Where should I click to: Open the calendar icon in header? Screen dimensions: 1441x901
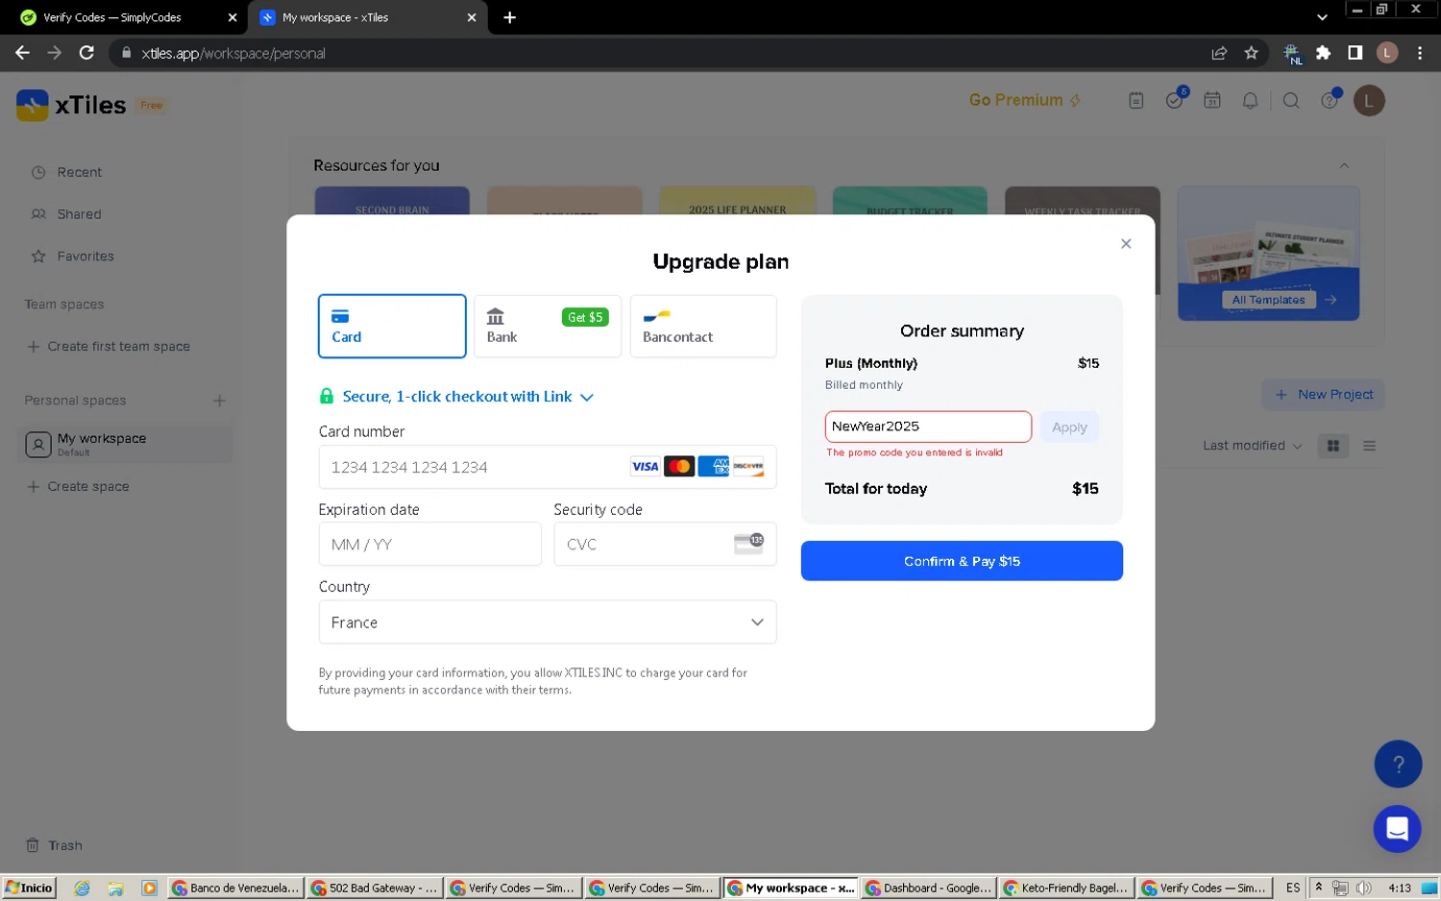pos(1212,101)
